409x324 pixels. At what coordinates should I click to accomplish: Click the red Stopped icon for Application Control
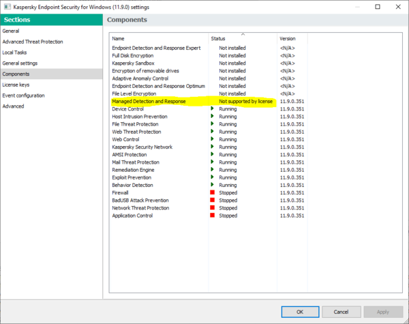212,215
